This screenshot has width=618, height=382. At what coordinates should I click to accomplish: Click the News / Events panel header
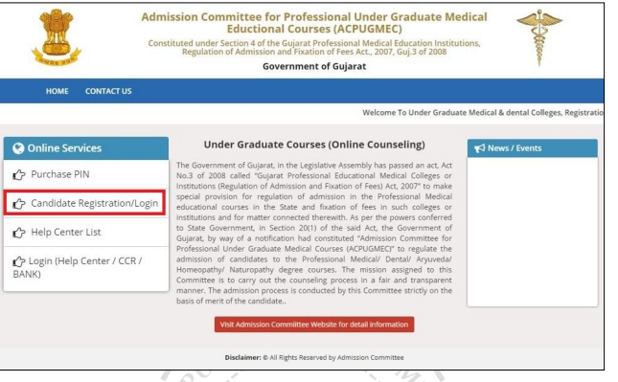click(533, 148)
